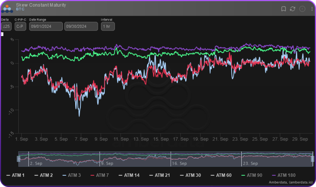Open the chart info alert icon
316x187 pixels.
click(302, 9)
